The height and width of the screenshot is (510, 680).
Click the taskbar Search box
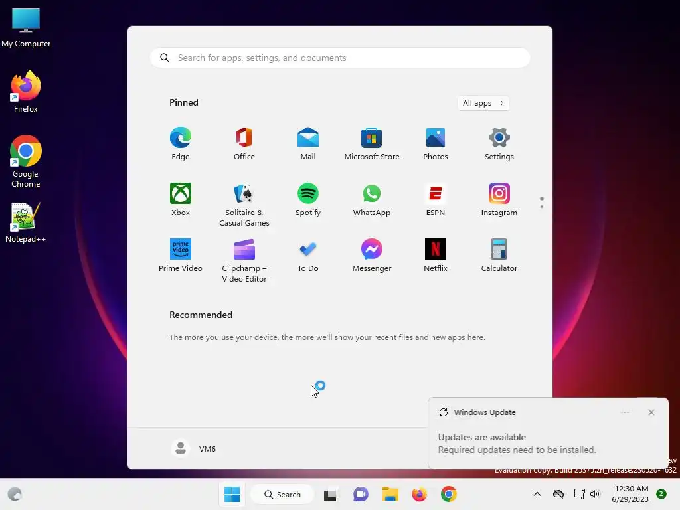coord(283,494)
